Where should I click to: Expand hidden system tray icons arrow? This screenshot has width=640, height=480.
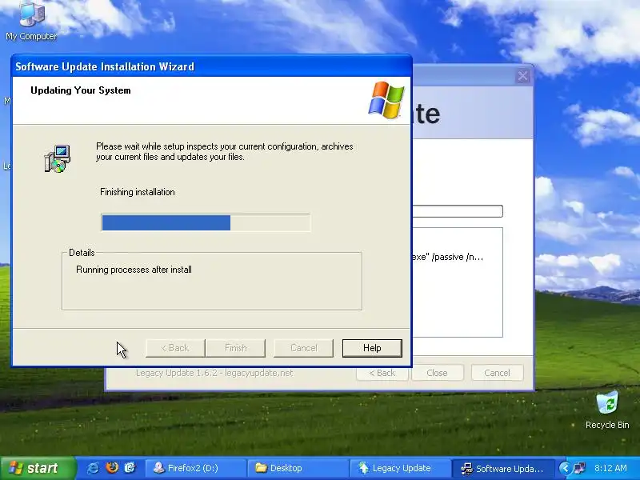[x=565, y=468]
